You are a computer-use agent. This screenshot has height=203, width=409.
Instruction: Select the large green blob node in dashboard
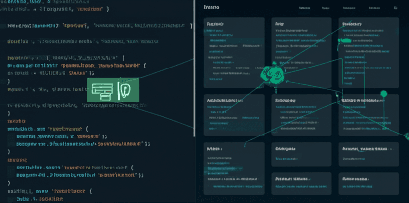[x=271, y=74]
